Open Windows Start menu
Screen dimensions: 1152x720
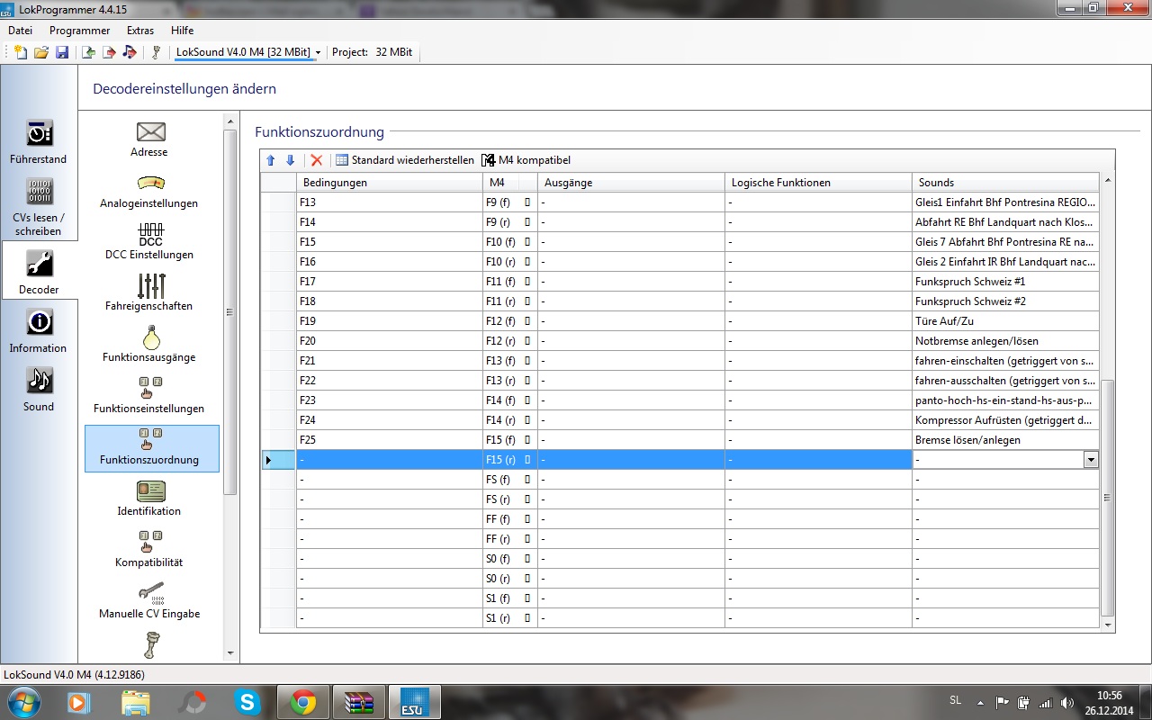pos(24,701)
